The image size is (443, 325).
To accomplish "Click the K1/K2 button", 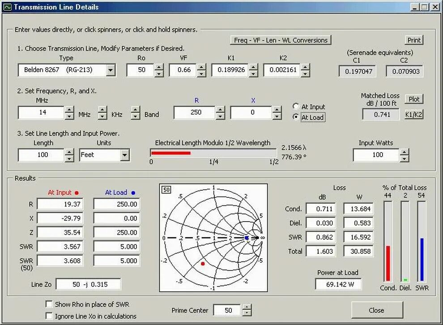I will pyautogui.click(x=414, y=115).
